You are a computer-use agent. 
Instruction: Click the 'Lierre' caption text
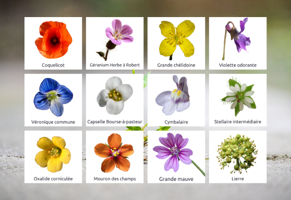(238, 179)
